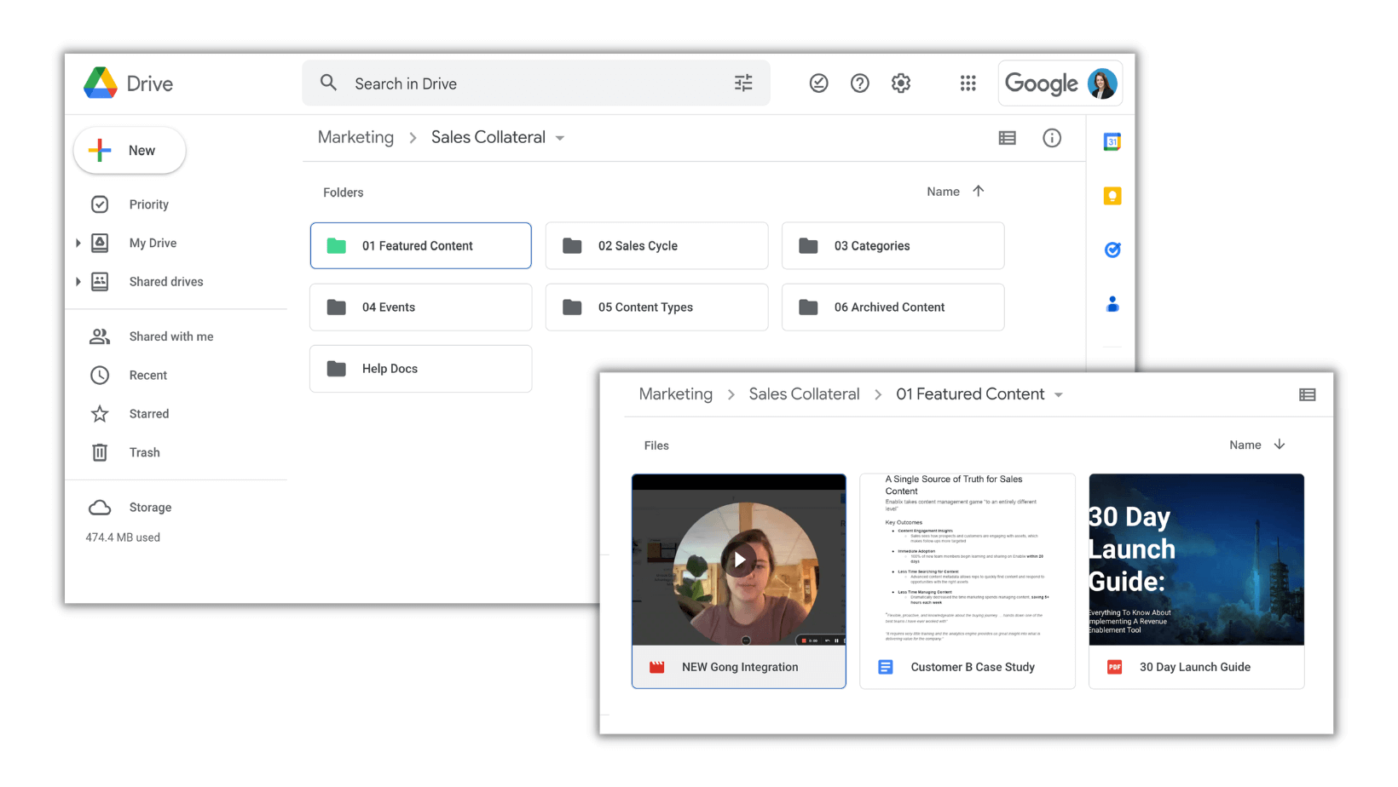Click the New button
The image size is (1398, 787).
pyautogui.click(x=130, y=151)
